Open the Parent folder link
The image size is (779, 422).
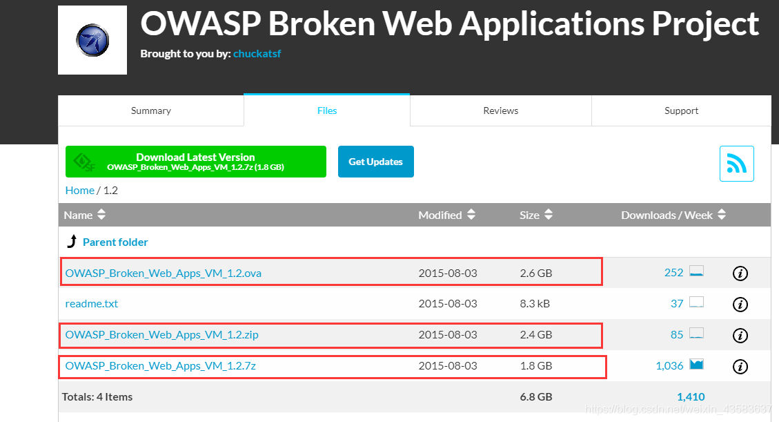(x=115, y=242)
